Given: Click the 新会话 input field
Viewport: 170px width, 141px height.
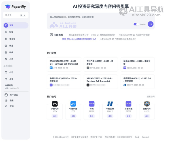Looking at the screenshot, I should pos(16,15).
